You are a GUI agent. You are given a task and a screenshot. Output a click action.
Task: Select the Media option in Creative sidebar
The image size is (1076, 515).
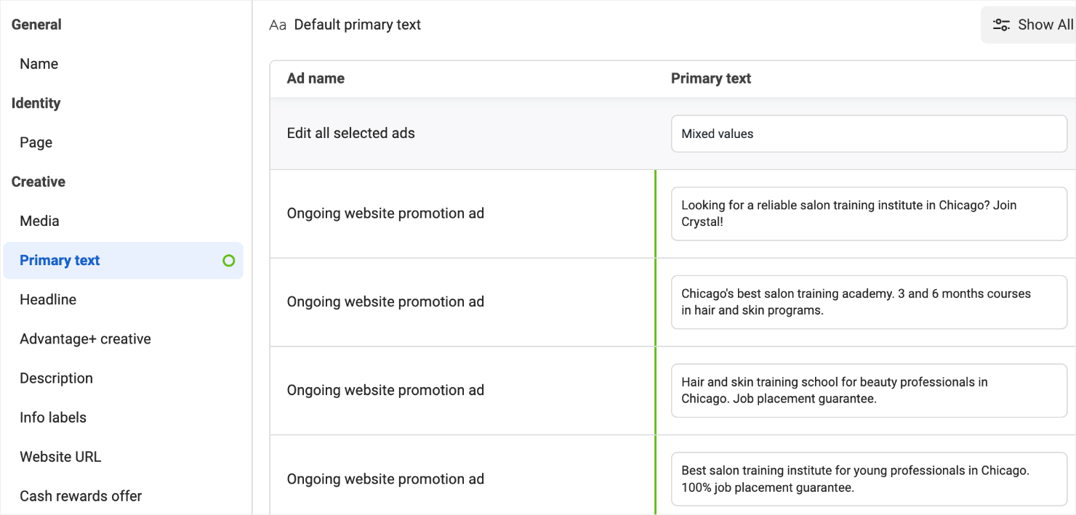(39, 221)
